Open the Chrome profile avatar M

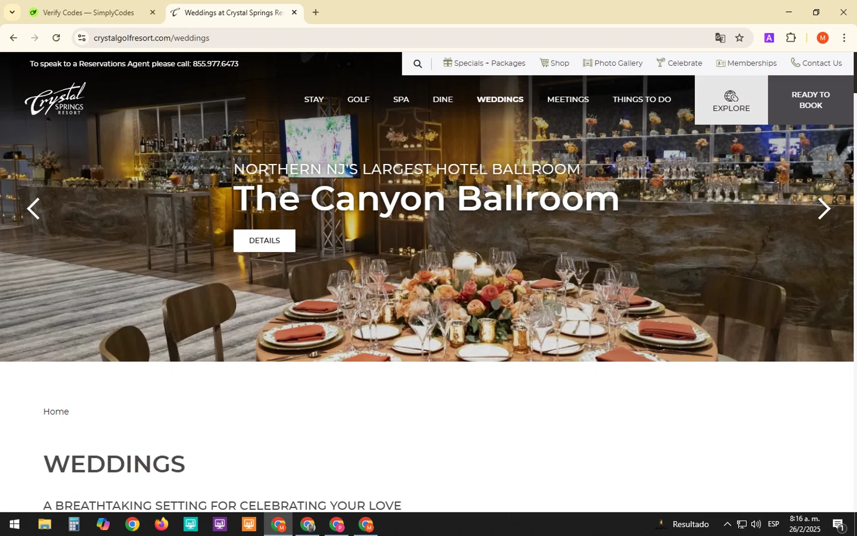822,38
